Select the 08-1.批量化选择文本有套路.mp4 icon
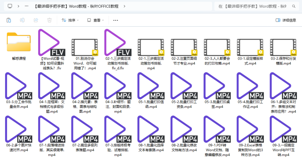Viewport: 302px width, 158px height. 151,129
